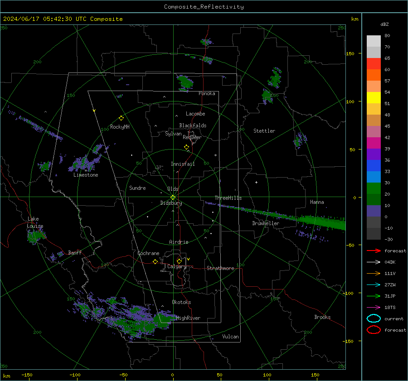Viewport: 408px width, 381px height.
Task: Click the red swatch in dBZ scale
Action: pos(374,63)
